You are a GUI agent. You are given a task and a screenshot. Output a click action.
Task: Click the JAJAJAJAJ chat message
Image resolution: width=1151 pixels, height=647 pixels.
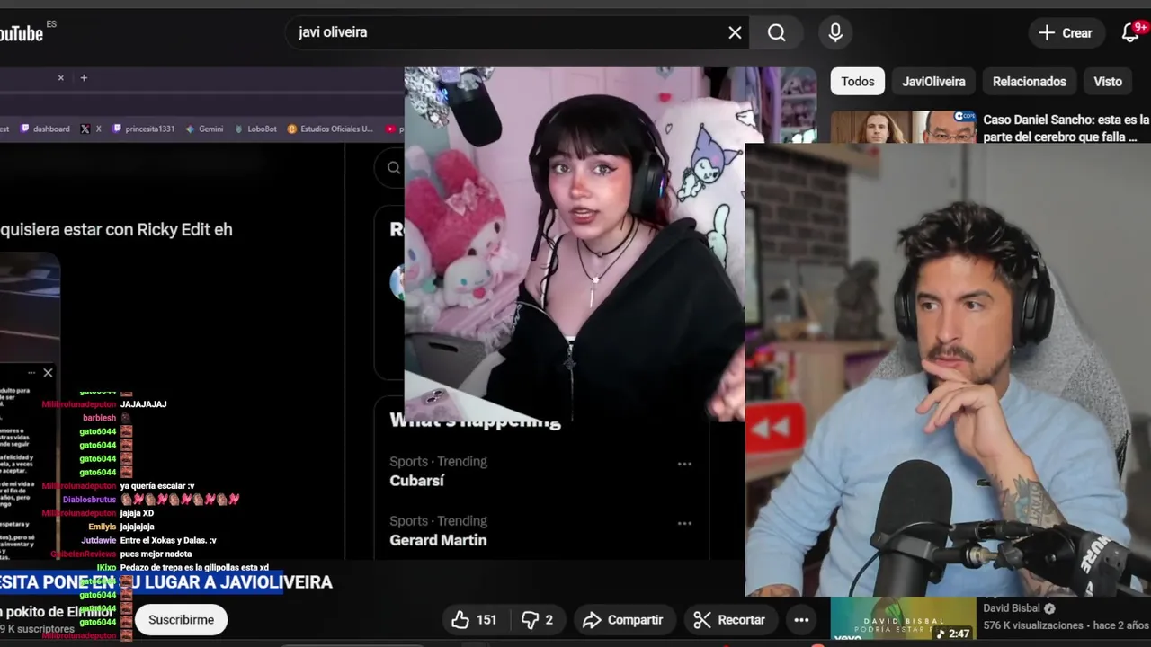coord(144,404)
